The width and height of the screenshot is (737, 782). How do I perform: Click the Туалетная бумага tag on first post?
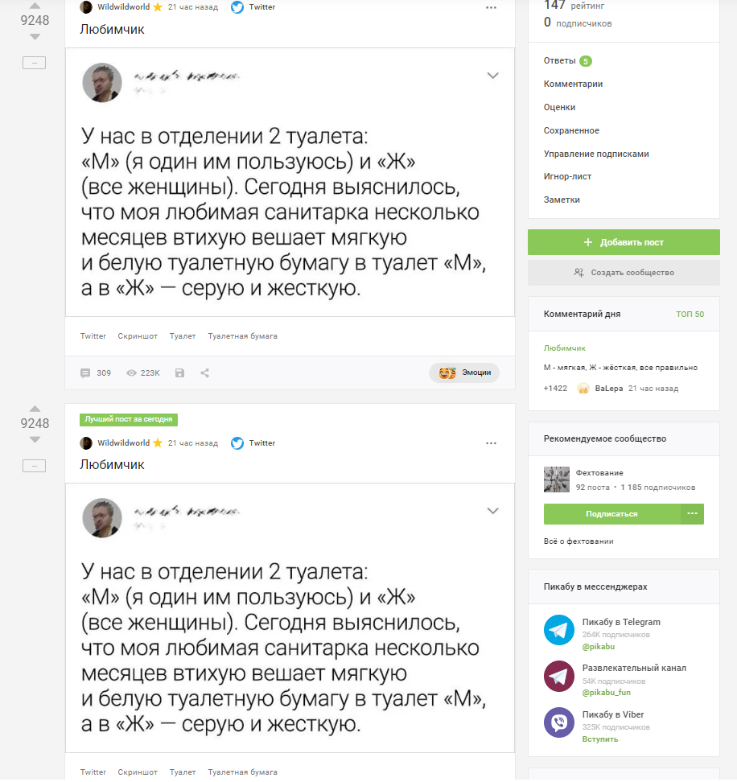click(x=242, y=336)
